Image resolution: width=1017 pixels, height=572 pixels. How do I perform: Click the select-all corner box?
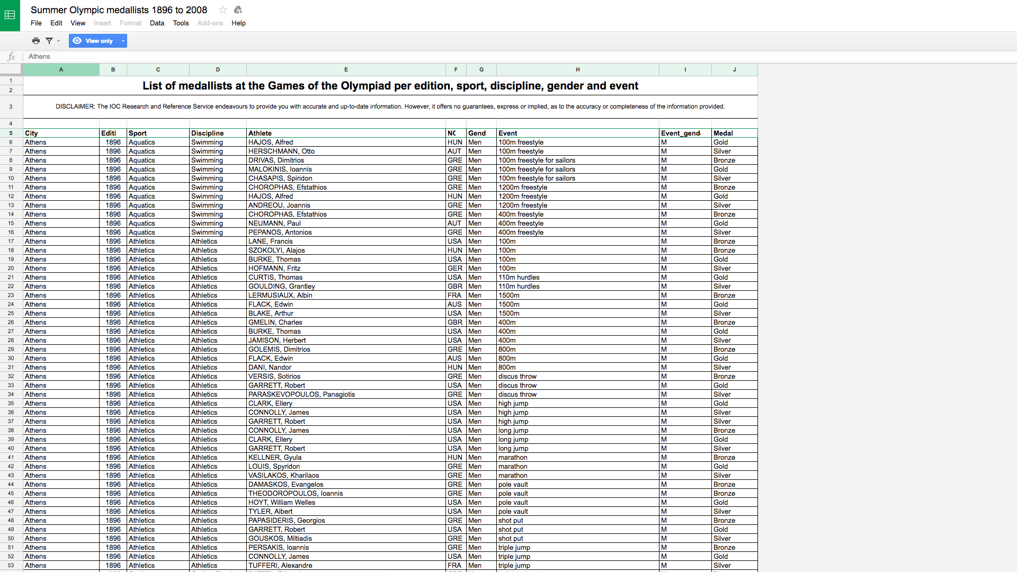(11, 69)
